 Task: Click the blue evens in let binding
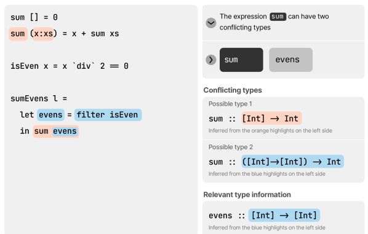click(x=50, y=115)
